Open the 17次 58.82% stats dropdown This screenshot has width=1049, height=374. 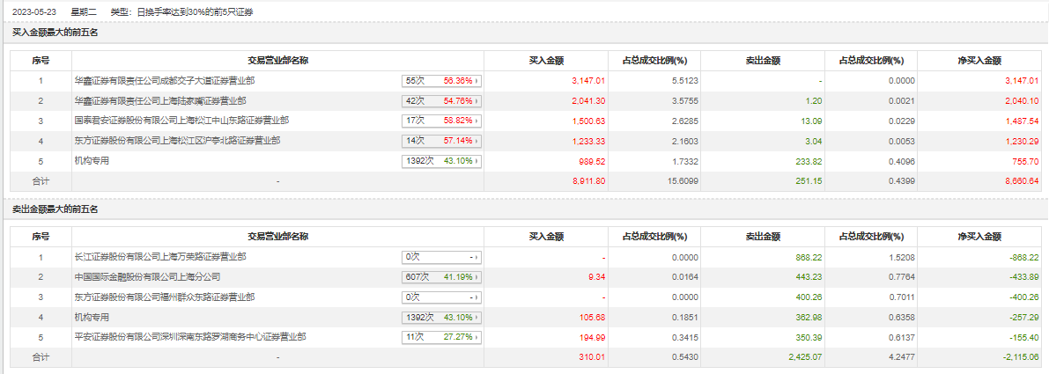(x=442, y=121)
